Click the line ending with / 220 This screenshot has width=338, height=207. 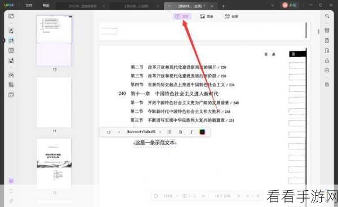pyautogui.click(x=179, y=67)
